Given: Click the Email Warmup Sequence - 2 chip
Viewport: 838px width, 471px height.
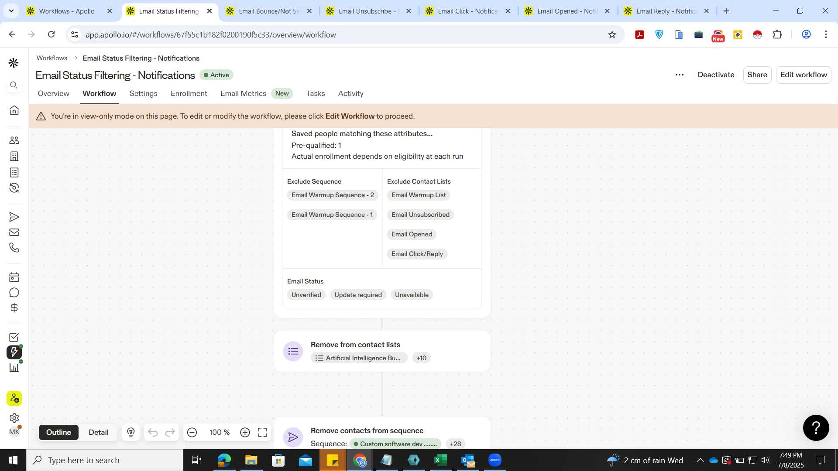Looking at the screenshot, I should click(x=333, y=195).
